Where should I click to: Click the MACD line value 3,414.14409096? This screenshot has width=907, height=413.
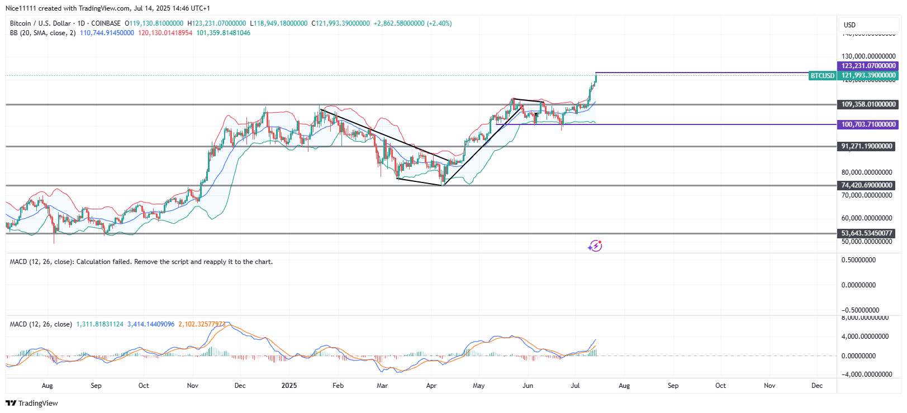(151, 324)
